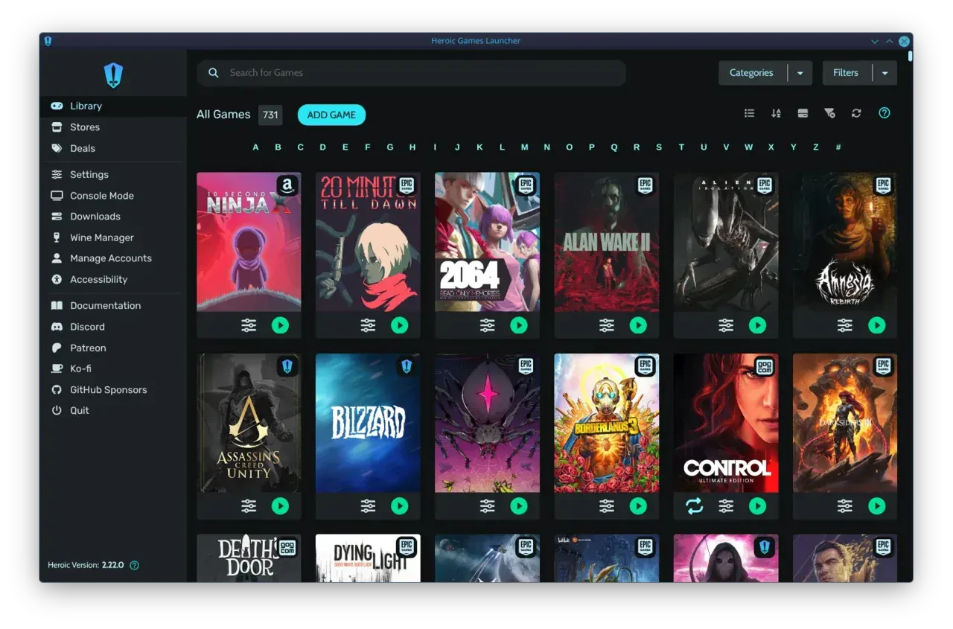Play 2064 Read Only Memories
Screen dimensions: 953x629
tap(519, 325)
